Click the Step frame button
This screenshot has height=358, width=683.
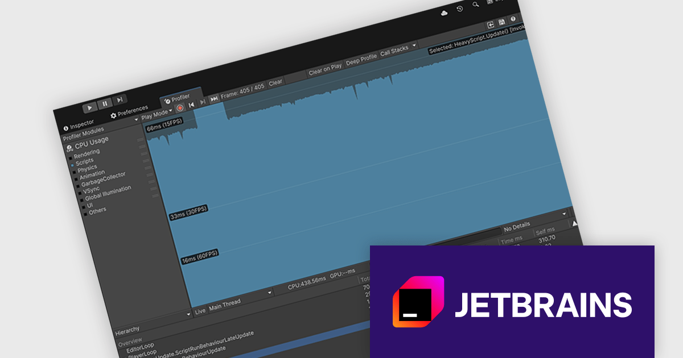point(120,100)
